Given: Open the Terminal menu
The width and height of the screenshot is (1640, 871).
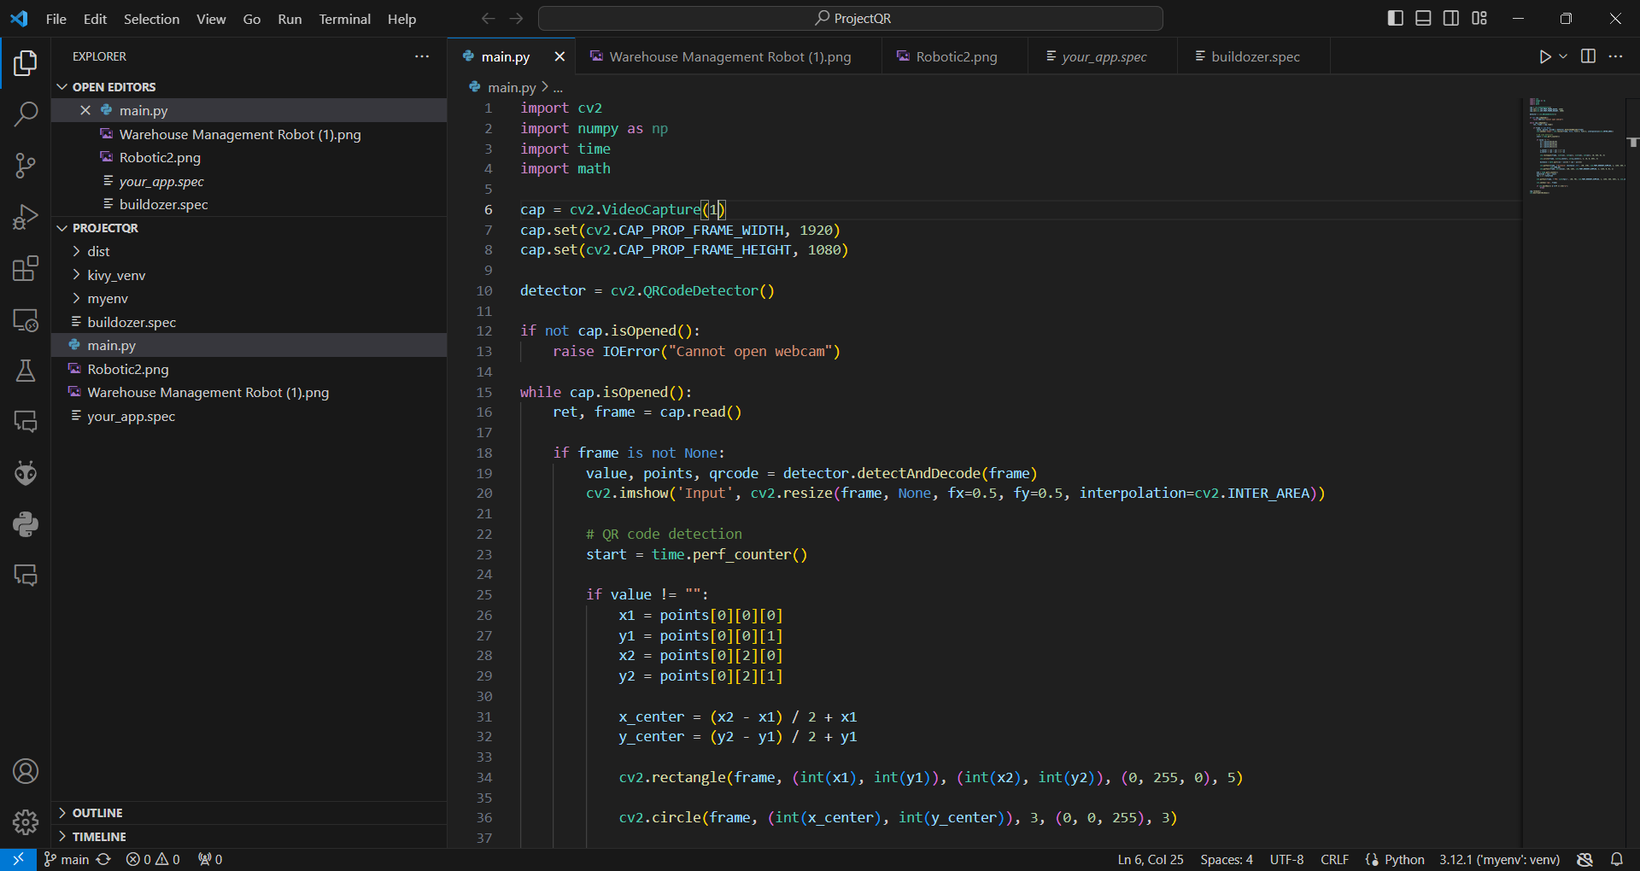Looking at the screenshot, I should click(344, 19).
